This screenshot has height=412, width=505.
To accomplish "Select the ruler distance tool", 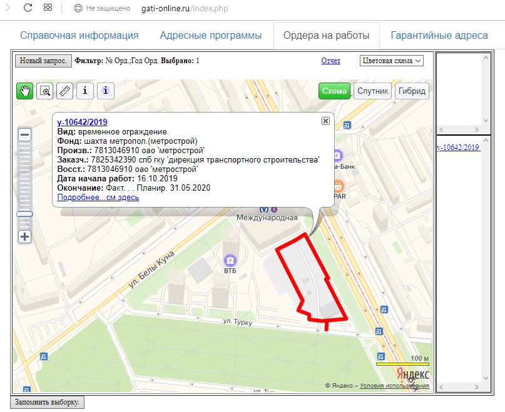I will pyautogui.click(x=65, y=91).
